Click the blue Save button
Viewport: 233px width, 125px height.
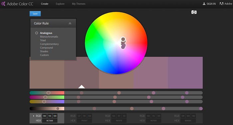pos(35,14)
